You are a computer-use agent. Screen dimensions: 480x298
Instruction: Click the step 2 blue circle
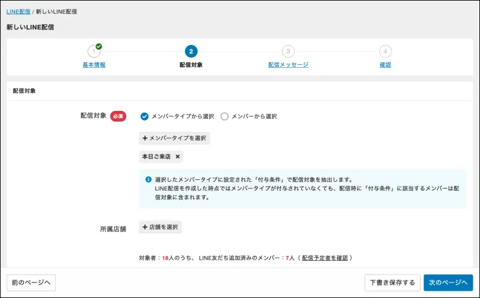click(x=191, y=52)
